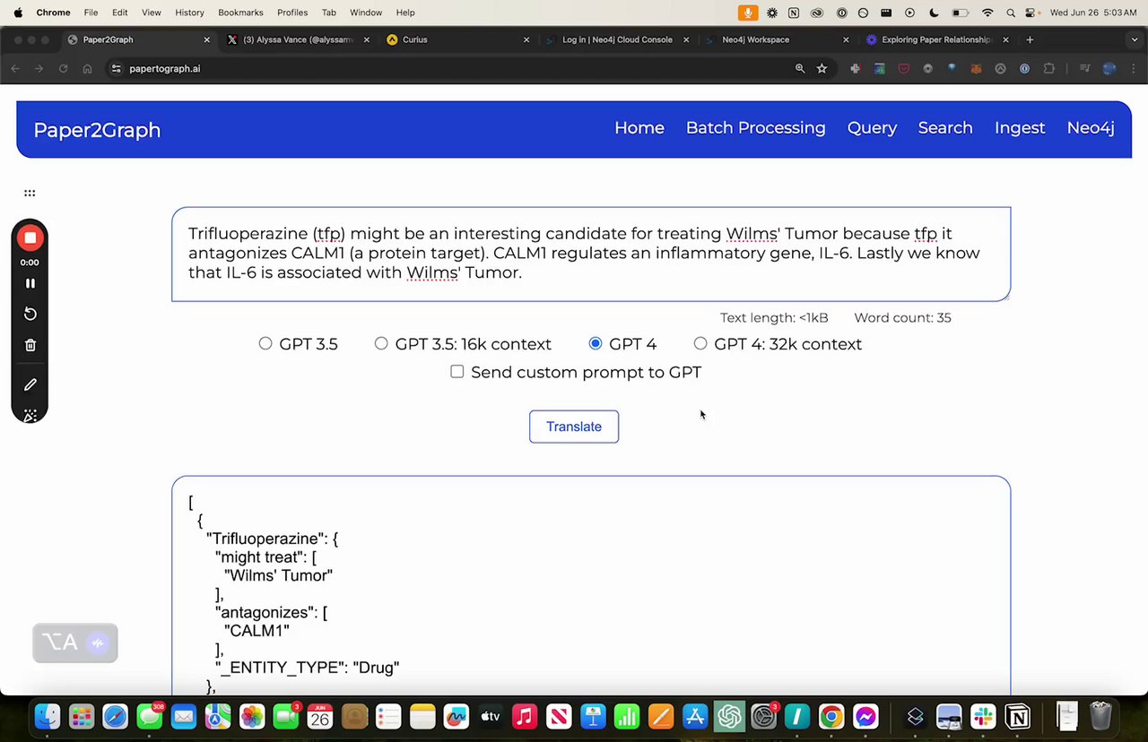Select the pencil draw tool in recorder panel
The image size is (1148, 742).
coord(30,384)
